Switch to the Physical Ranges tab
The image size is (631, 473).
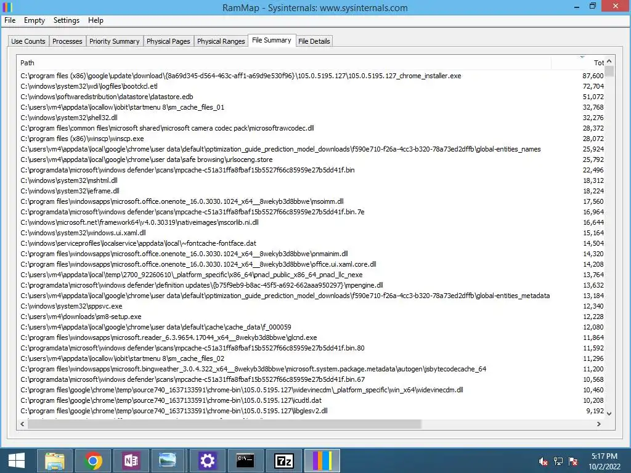pyautogui.click(x=221, y=41)
